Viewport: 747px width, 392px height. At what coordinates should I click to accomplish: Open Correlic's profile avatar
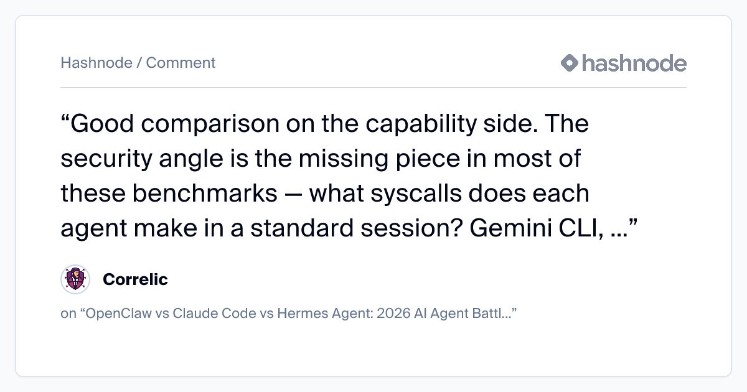(76, 279)
